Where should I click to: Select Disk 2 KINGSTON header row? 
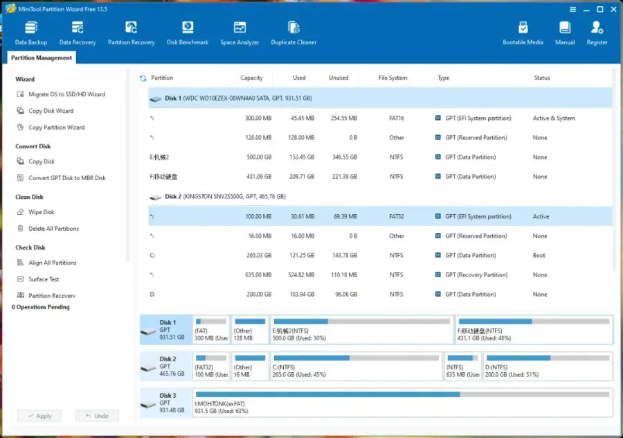pyautogui.click(x=380, y=197)
